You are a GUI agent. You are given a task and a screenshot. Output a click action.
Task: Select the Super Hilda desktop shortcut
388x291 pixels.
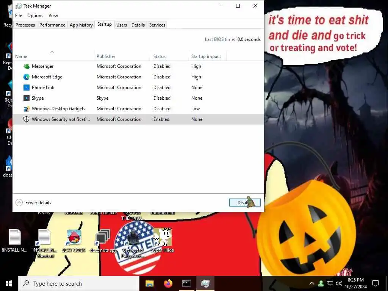tap(162, 241)
